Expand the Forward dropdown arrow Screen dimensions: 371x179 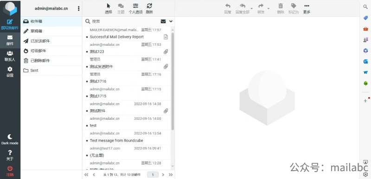[269, 9]
